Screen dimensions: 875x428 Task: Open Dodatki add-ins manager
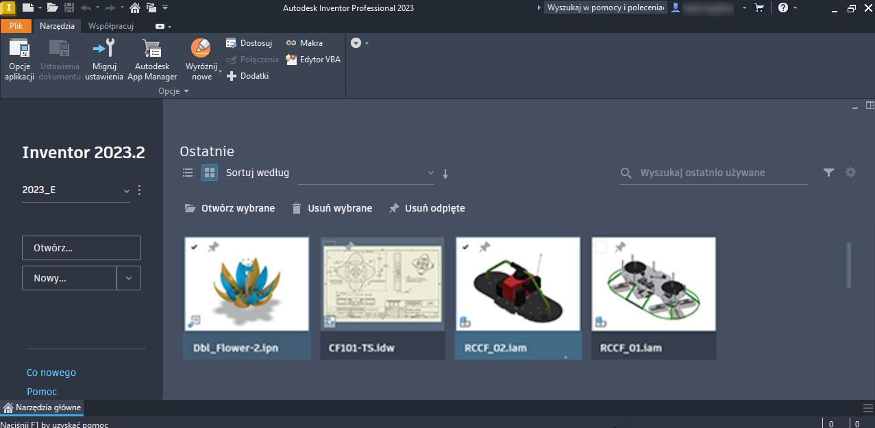(x=247, y=76)
